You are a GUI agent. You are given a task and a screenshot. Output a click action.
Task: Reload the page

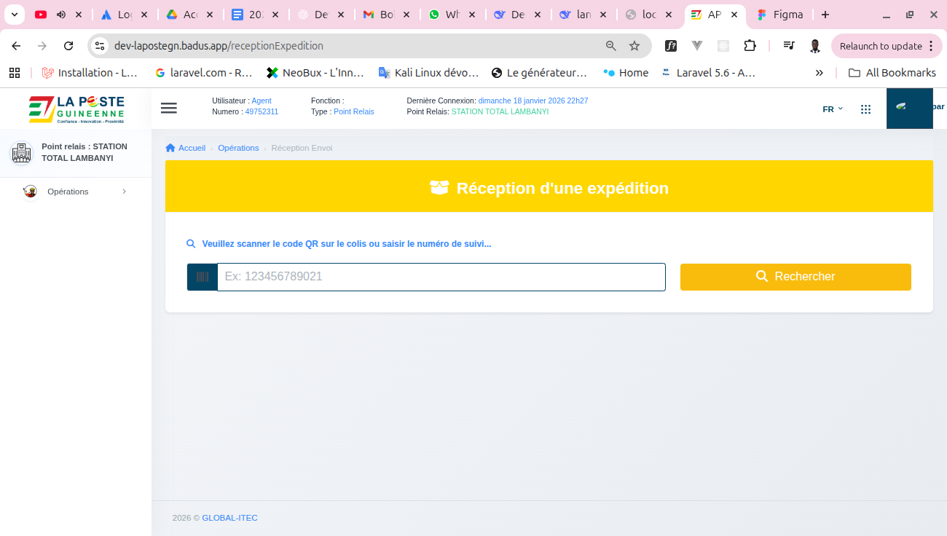[x=68, y=46]
